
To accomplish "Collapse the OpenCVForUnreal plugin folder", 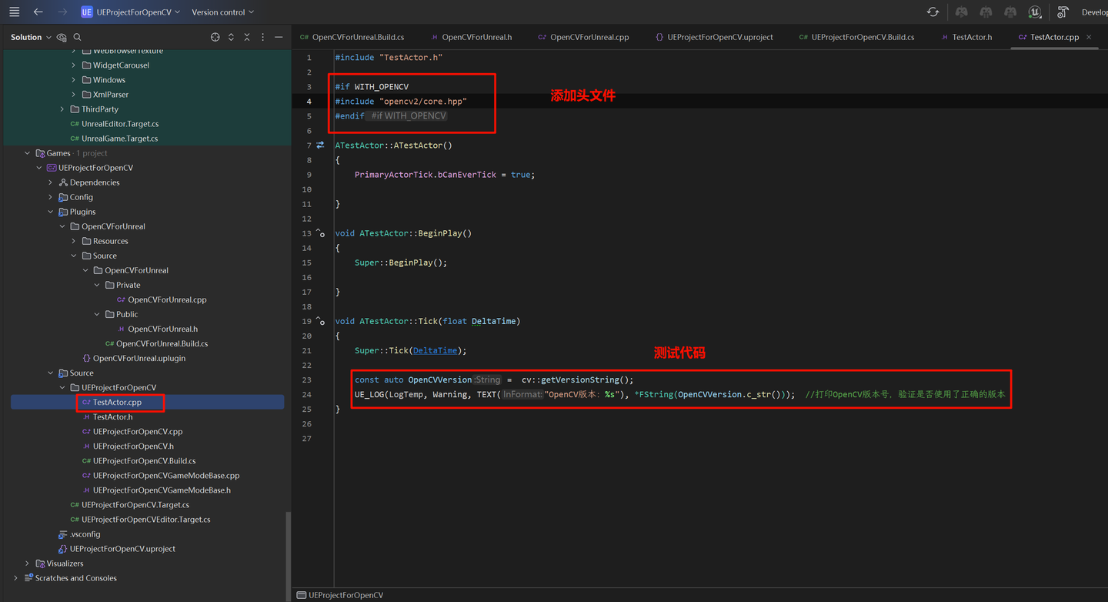I will point(63,226).
